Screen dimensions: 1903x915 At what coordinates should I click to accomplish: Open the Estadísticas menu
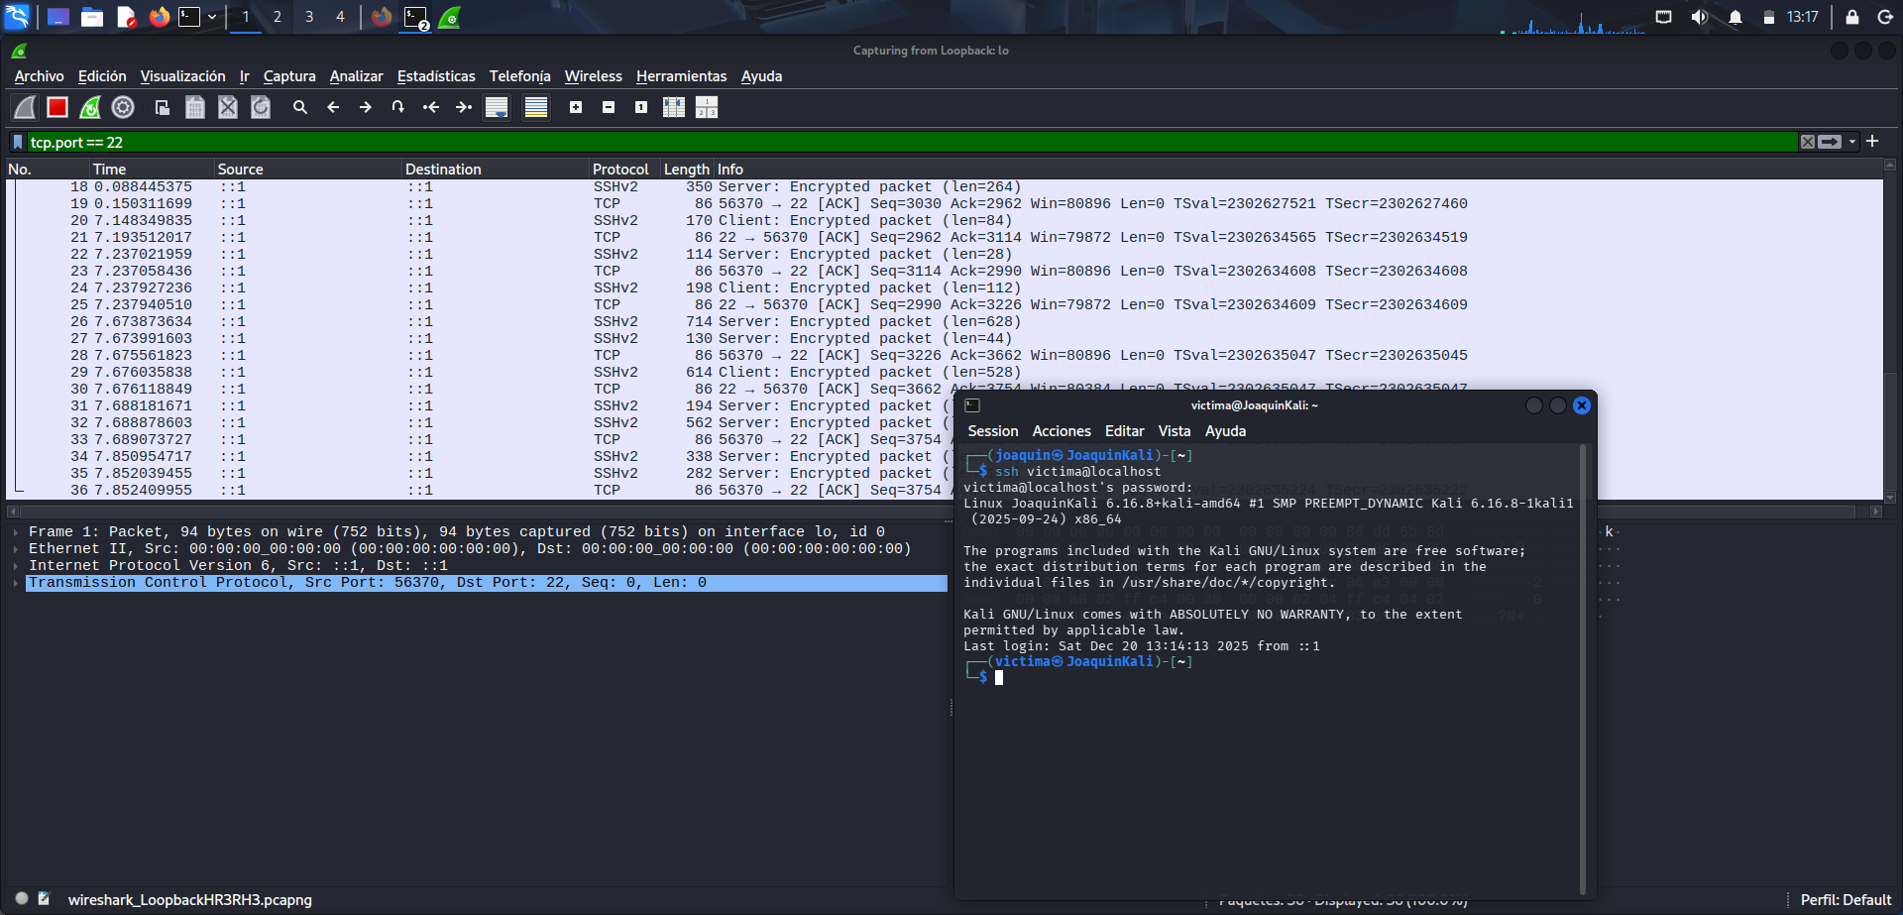(x=436, y=76)
